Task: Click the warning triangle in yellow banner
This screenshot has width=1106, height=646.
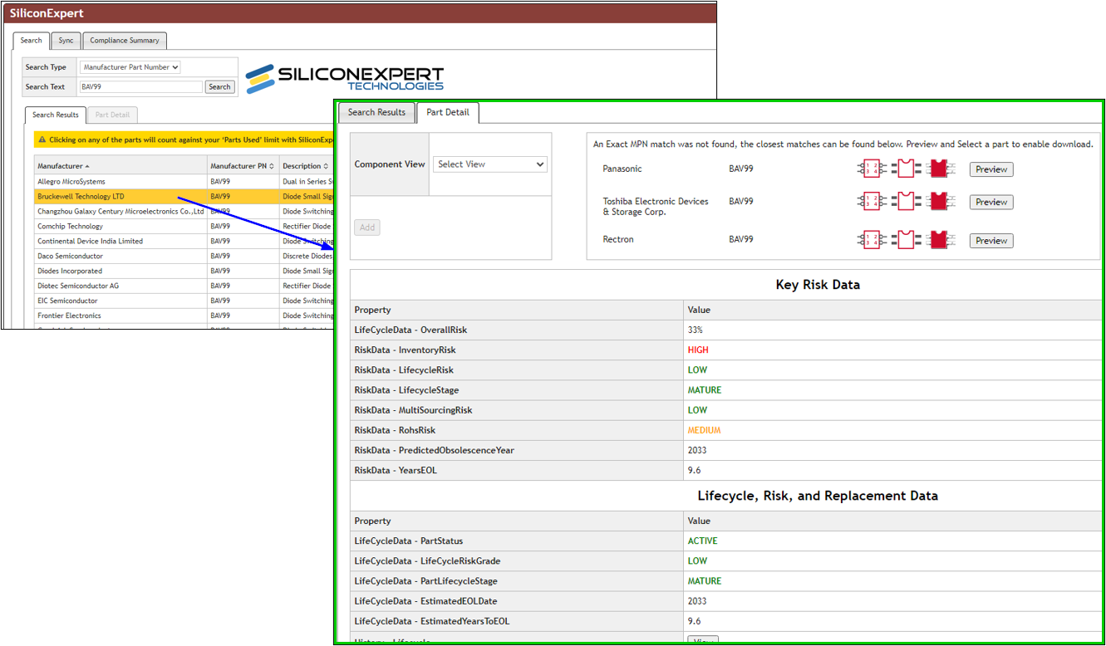Action: (42, 140)
